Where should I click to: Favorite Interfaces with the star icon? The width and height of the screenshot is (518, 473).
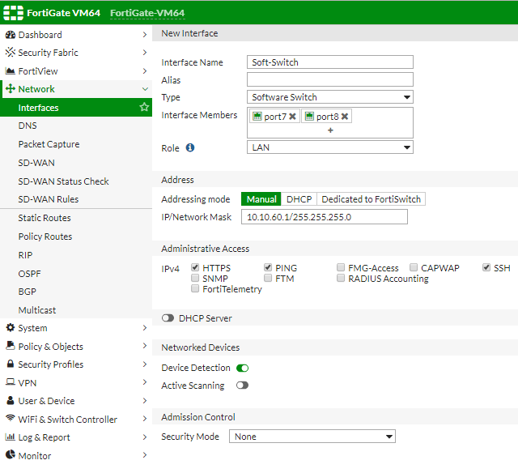[144, 107]
